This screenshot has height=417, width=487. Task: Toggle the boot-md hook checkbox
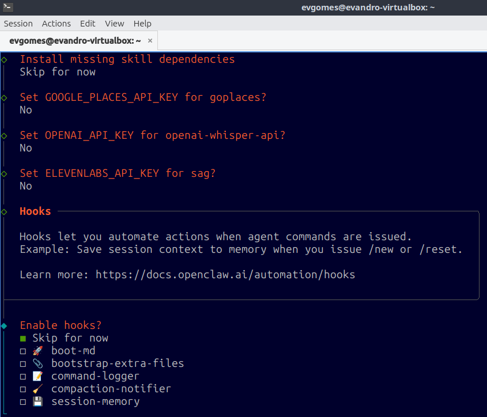click(23, 351)
